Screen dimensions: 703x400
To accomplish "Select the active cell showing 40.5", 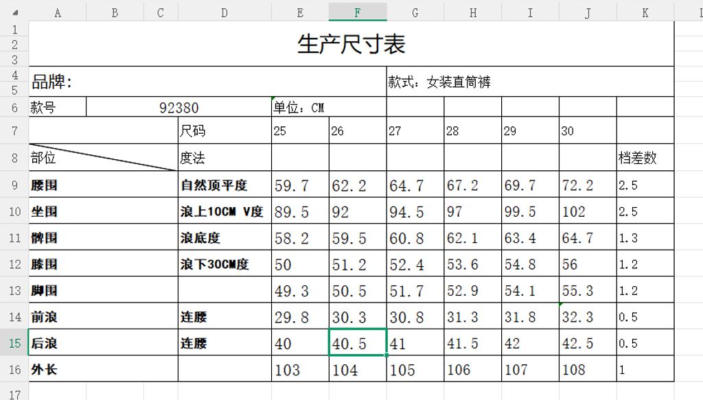I will pyautogui.click(x=357, y=344).
